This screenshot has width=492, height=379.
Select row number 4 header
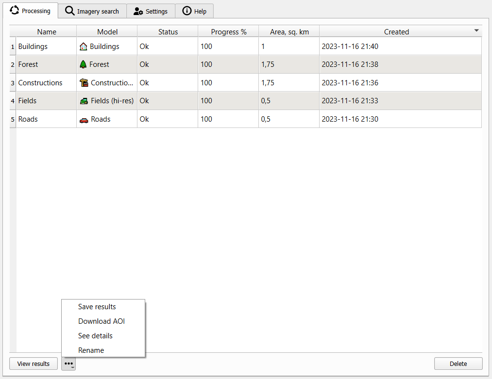13,101
